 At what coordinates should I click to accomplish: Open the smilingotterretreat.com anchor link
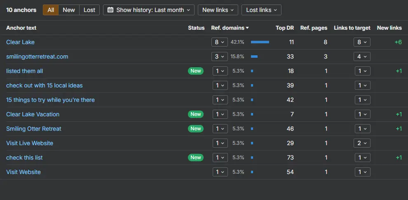point(37,56)
